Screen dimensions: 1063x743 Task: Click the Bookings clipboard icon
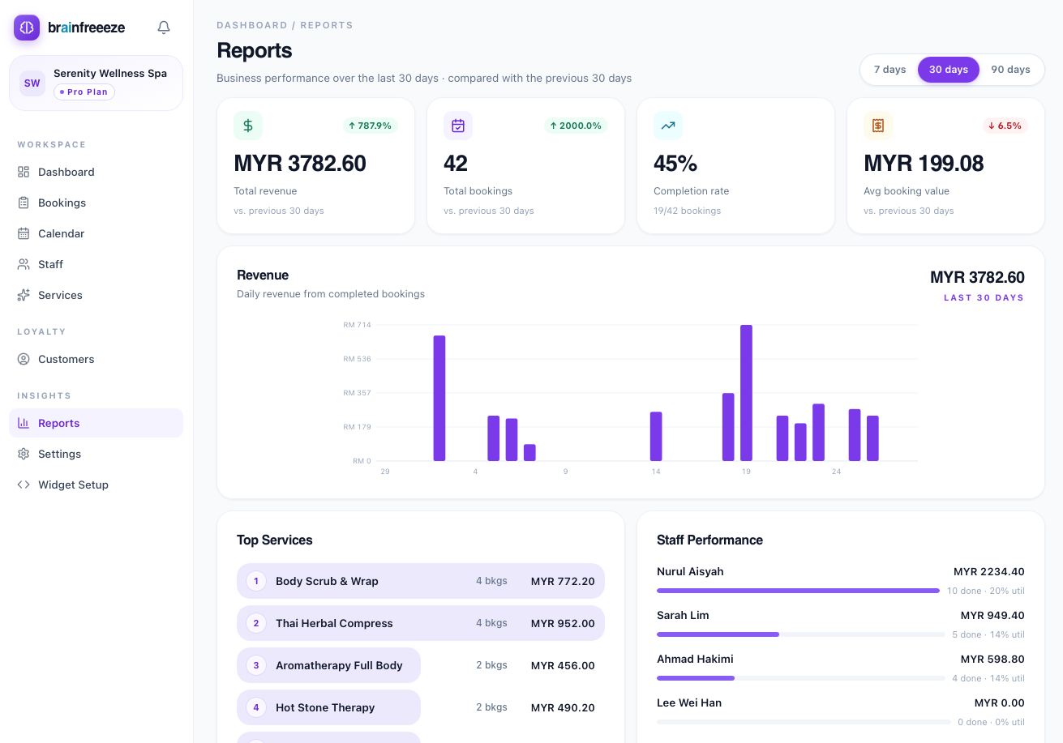coord(24,203)
